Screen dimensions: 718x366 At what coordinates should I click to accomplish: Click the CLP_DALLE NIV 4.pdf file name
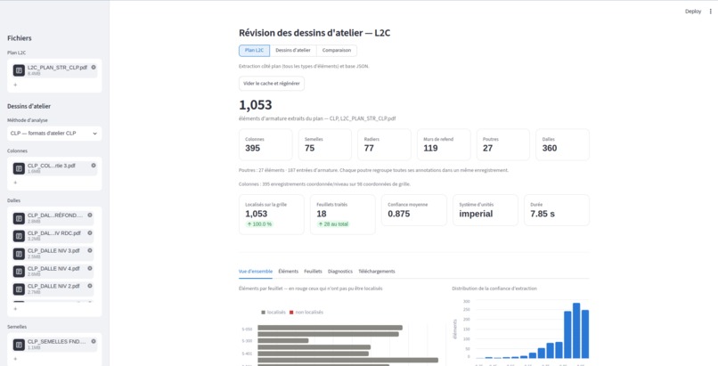point(53,269)
